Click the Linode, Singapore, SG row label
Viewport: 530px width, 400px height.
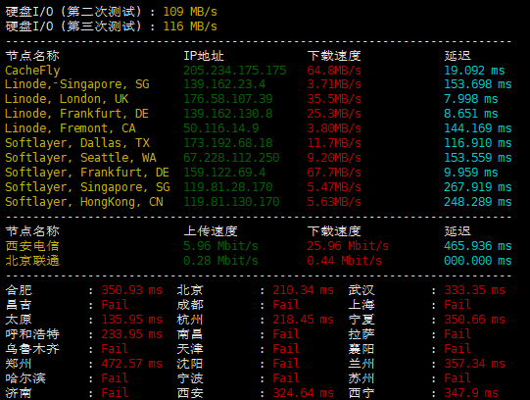(77, 84)
